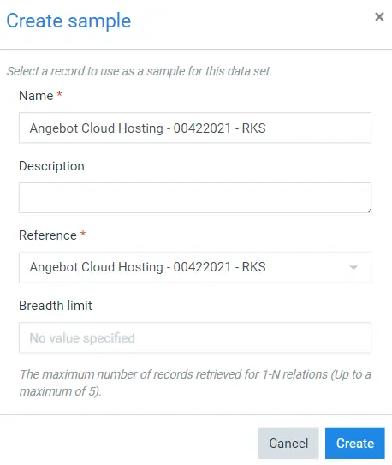The height and width of the screenshot is (465, 392).
Task: Click the Reference field label
Action: point(48,235)
